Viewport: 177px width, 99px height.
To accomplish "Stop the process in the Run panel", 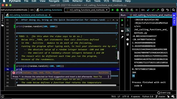I will pyautogui.click(x=122, y=25).
